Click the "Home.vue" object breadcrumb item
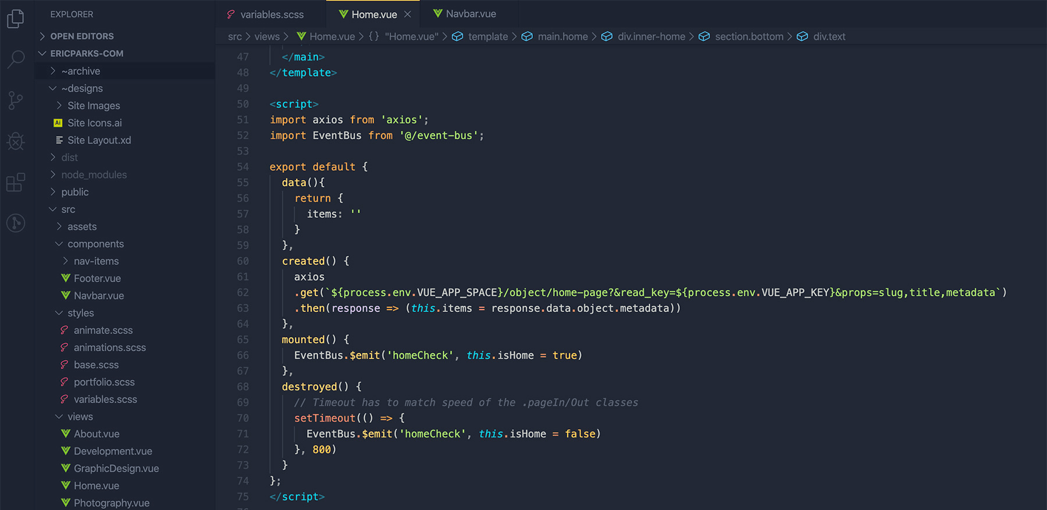Viewport: 1047px width, 510px height. 411,37
